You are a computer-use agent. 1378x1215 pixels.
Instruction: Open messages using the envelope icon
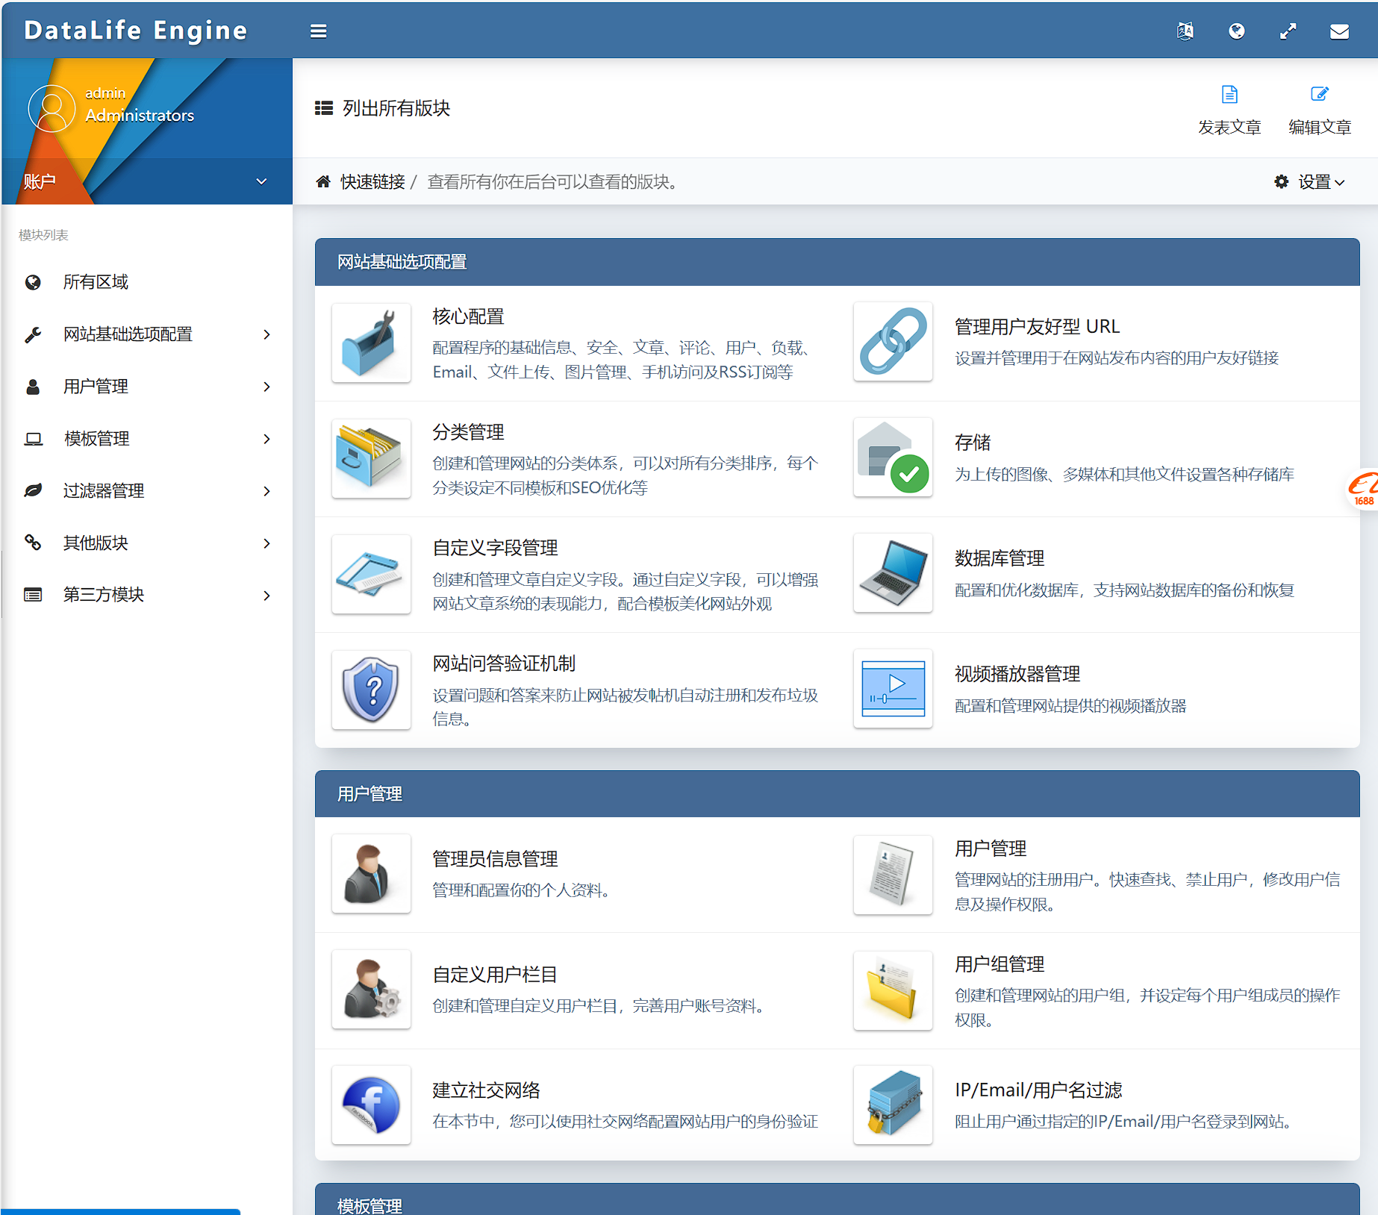pos(1339,31)
